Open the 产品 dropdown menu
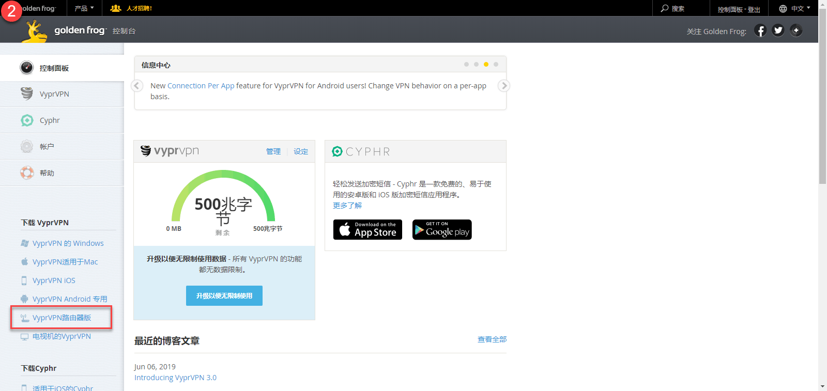The width and height of the screenshot is (827, 391). pyautogui.click(x=84, y=8)
